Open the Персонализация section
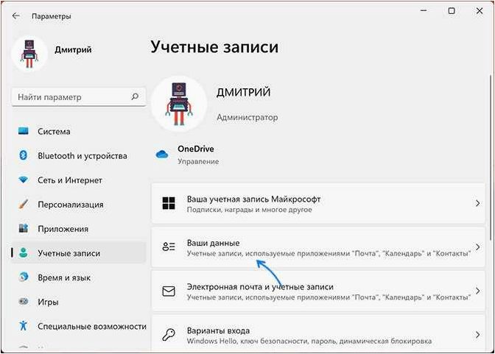This screenshot has width=495, height=354. 79,205
